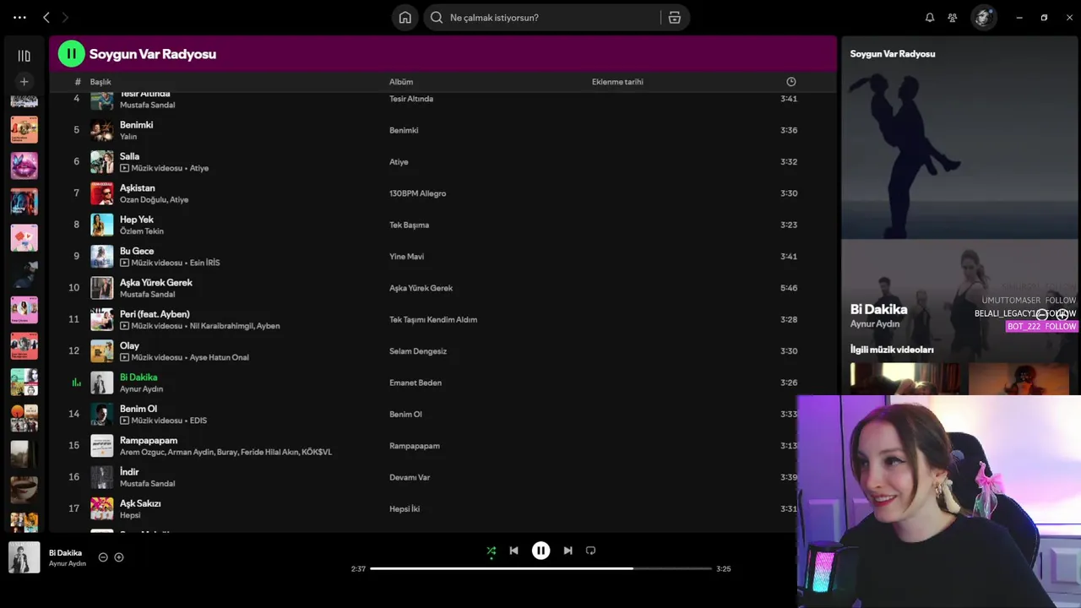1081x608 pixels.
Task: Pause Soygun Var Radyosu with green button
Action: (71, 53)
